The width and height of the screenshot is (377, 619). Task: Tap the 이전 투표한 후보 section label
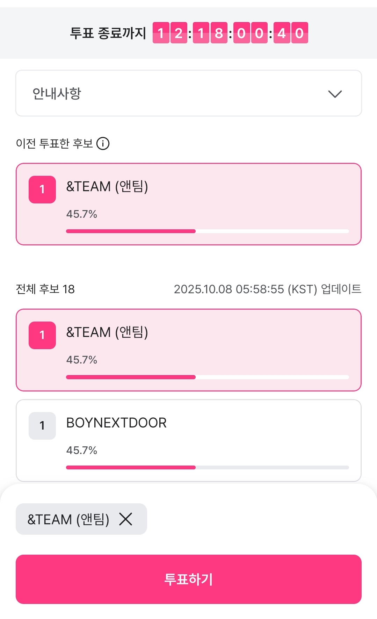click(54, 143)
